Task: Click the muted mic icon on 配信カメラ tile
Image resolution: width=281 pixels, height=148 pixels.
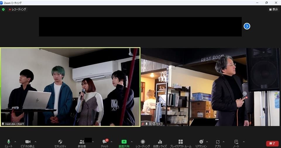Action: (143, 124)
